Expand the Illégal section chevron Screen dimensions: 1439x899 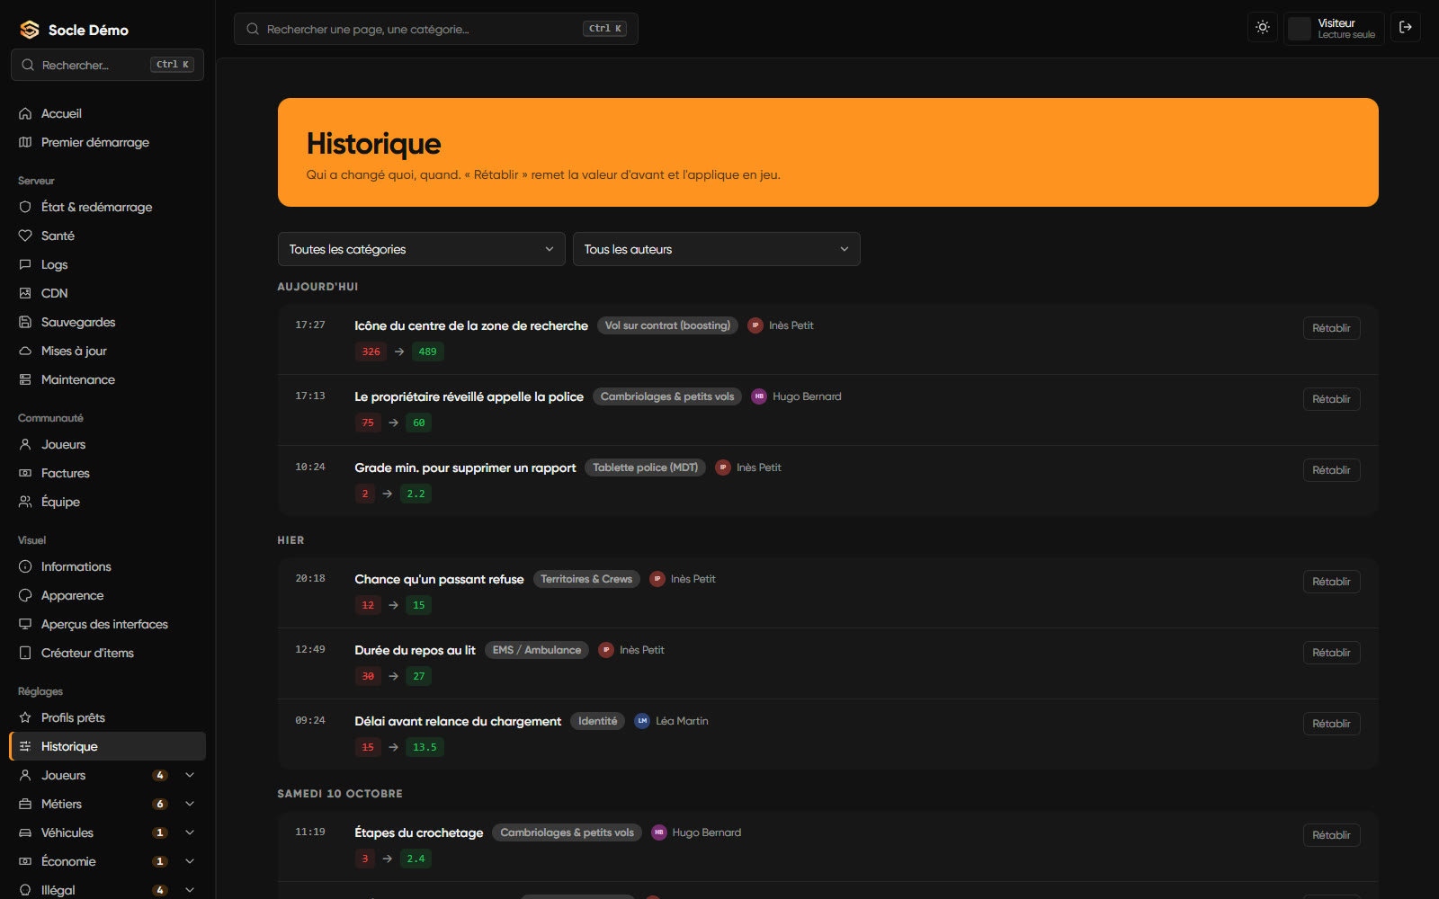click(190, 890)
